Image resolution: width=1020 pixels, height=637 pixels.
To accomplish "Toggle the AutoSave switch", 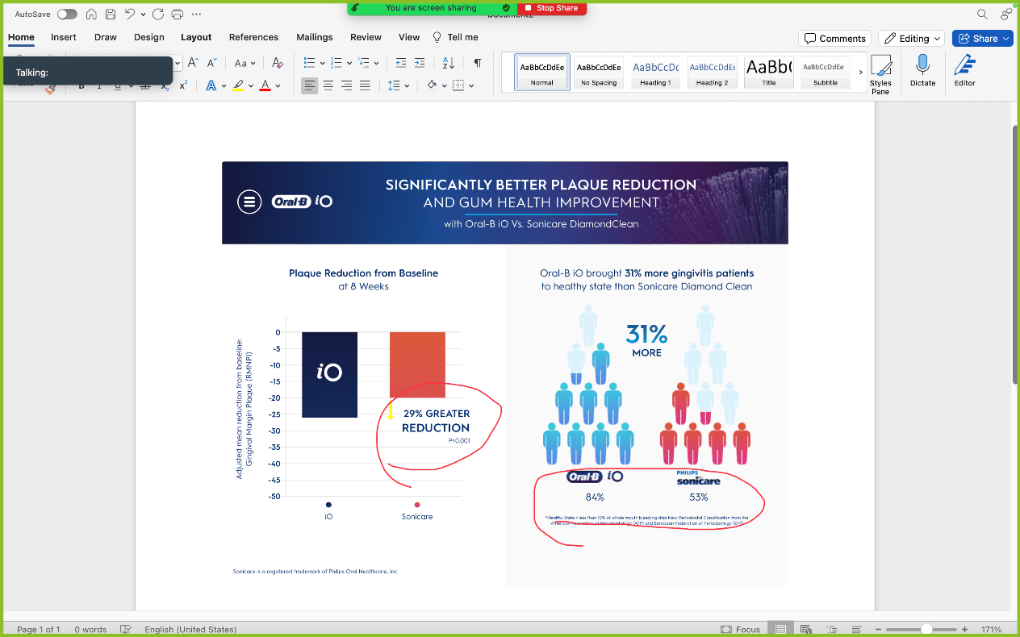I will pos(67,15).
